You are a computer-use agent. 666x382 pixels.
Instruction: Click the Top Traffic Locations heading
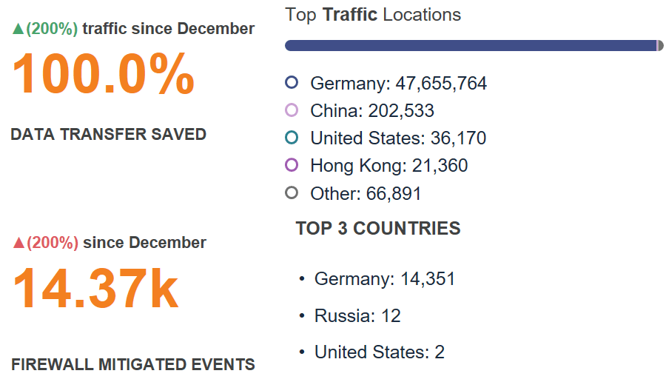tap(372, 14)
